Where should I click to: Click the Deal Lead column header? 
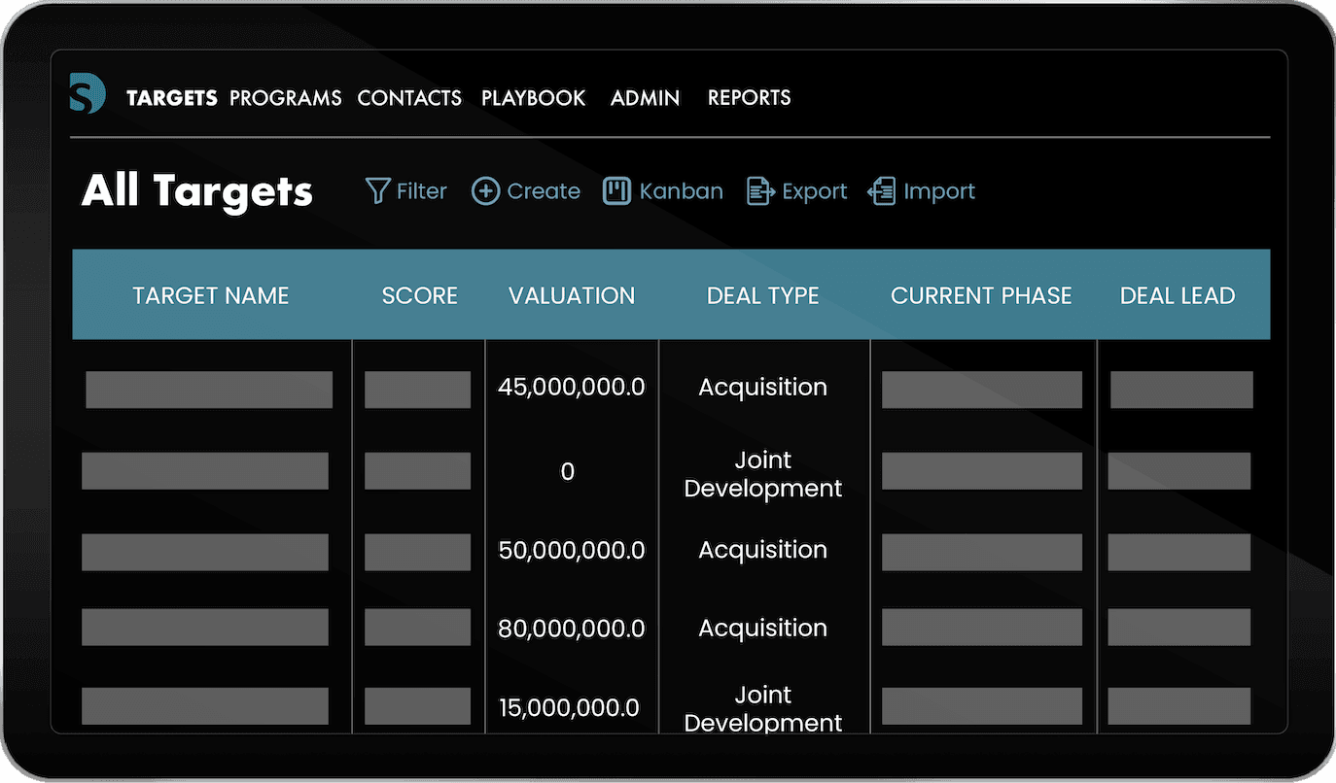pyautogui.click(x=1178, y=296)
